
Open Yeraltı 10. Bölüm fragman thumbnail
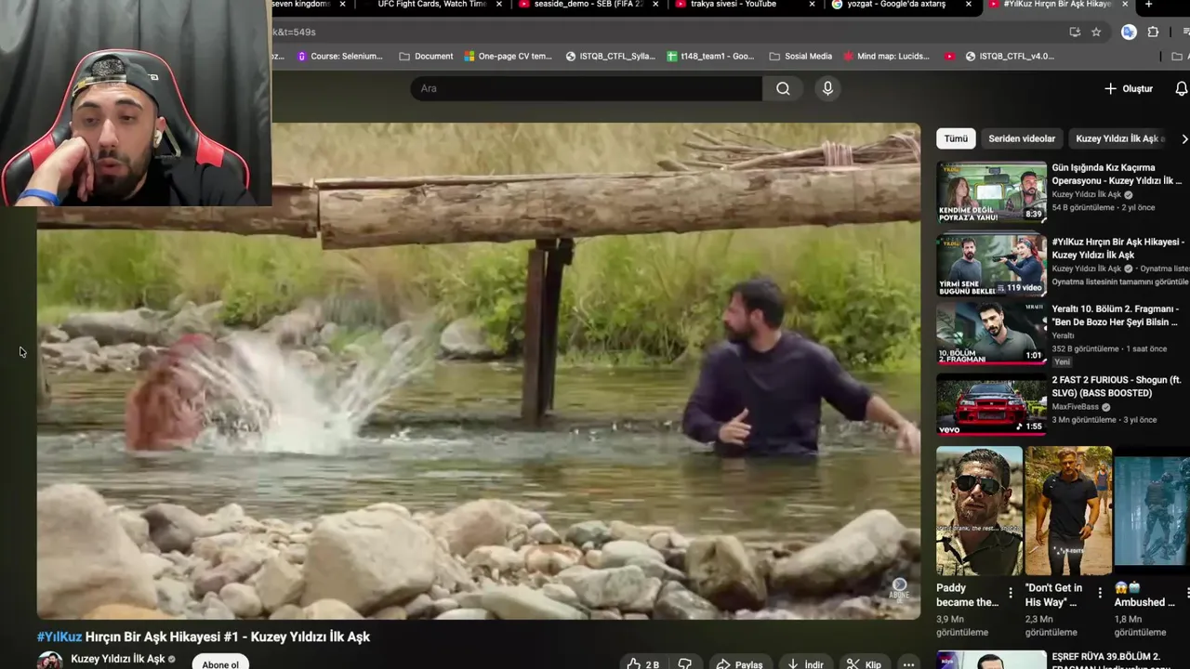[991, 333]
